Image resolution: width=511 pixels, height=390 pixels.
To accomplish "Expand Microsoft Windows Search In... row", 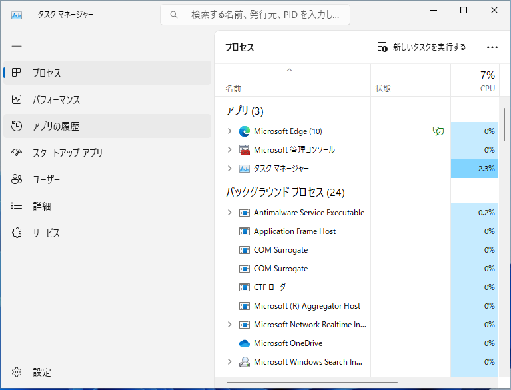I will pyautogui.click(x=229, y=362).
